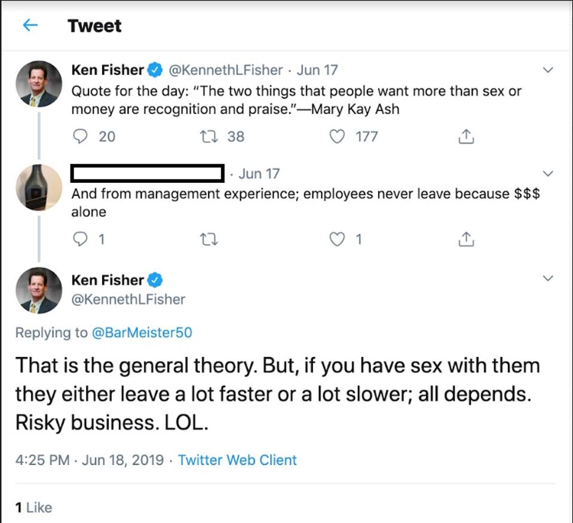The image size is (573, 523).
Task: Open more options on Ken Fisher's main reply
Action: [x=547, y=279]
